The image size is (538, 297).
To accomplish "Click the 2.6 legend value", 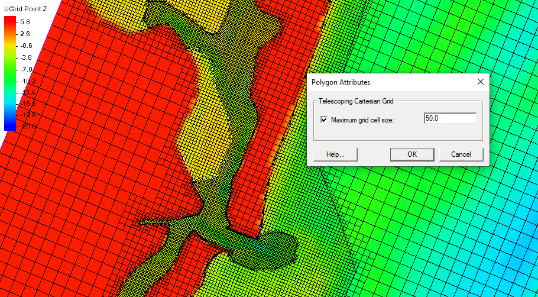I will (x=25, y=34).
